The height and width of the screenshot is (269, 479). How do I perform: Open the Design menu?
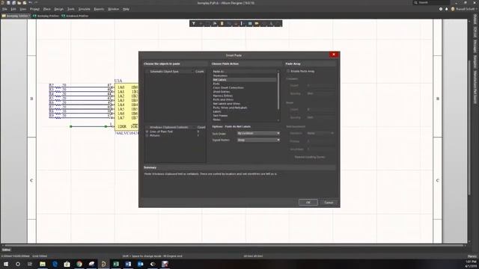point(59,9)
